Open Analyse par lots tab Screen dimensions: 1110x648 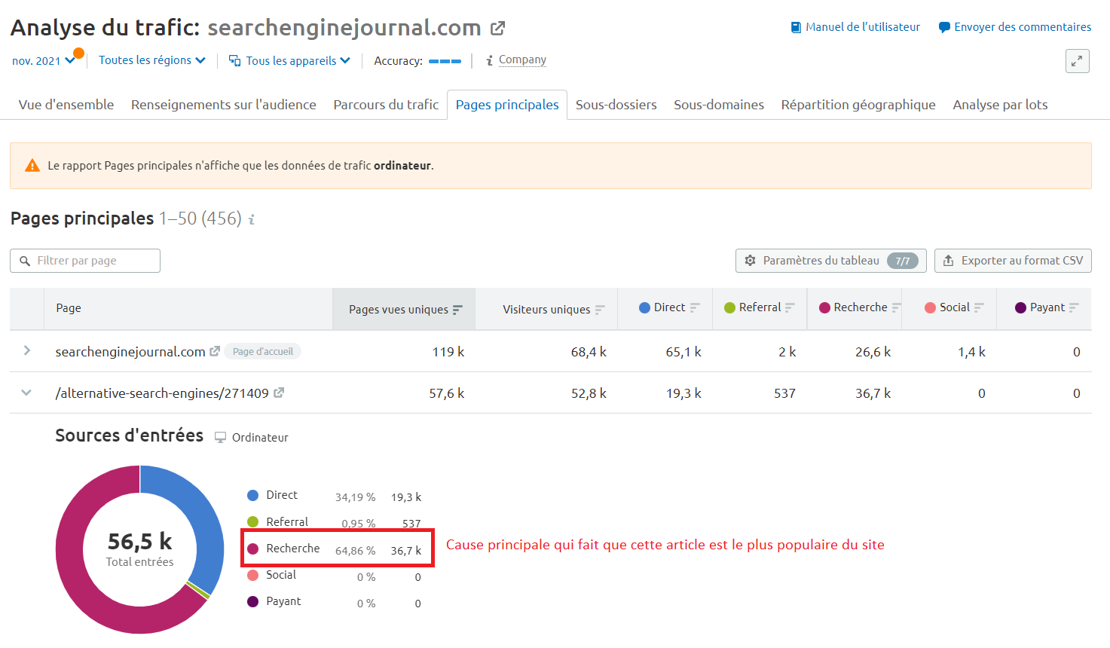click(1000, 105)
